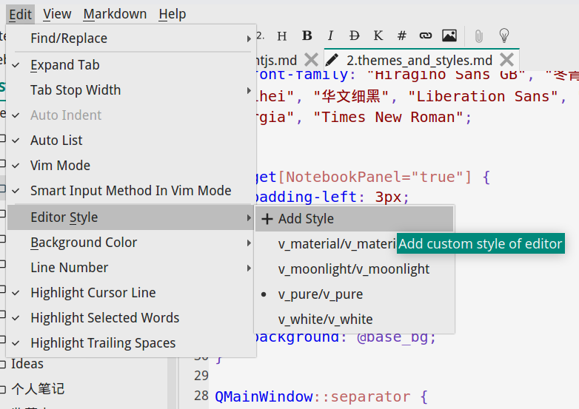Open the Edit menu

pos(20,14)
